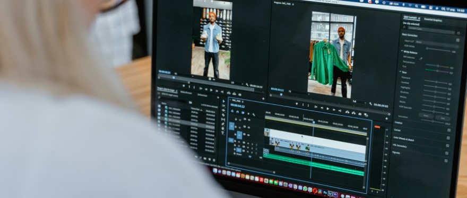Click Export Frame camera icon in Program monitor
This screenshot has height=198, width=467.
pyautogui.click(x=360, y=114)
